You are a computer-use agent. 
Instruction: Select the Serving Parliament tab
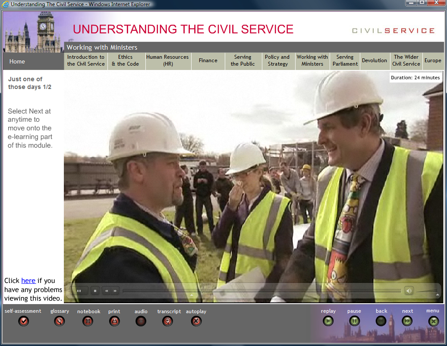tap(345, 60)
